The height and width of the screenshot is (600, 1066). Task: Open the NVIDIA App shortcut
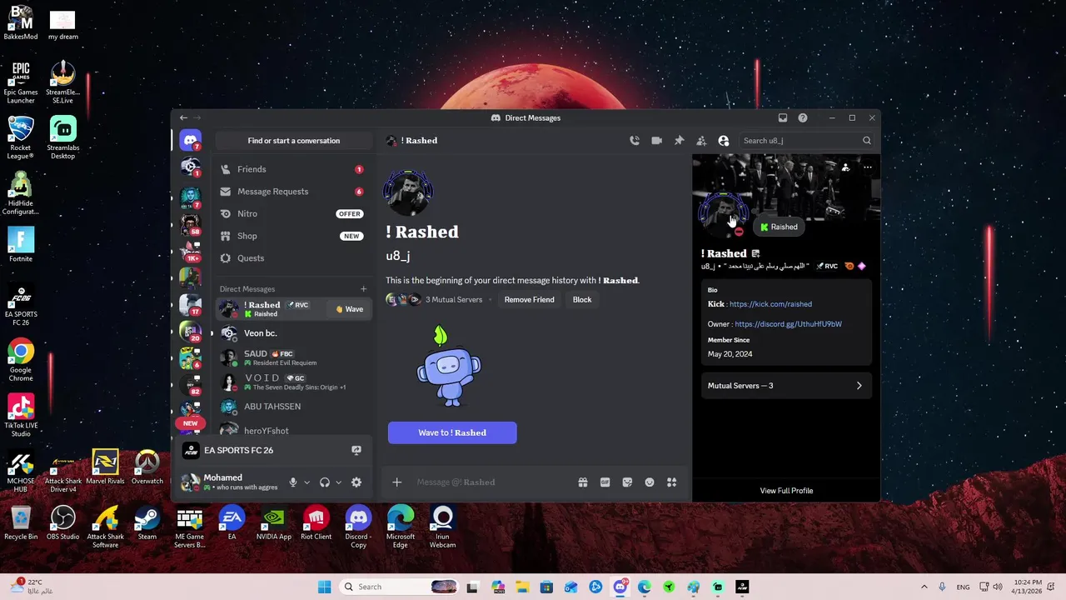pos(273,523)
